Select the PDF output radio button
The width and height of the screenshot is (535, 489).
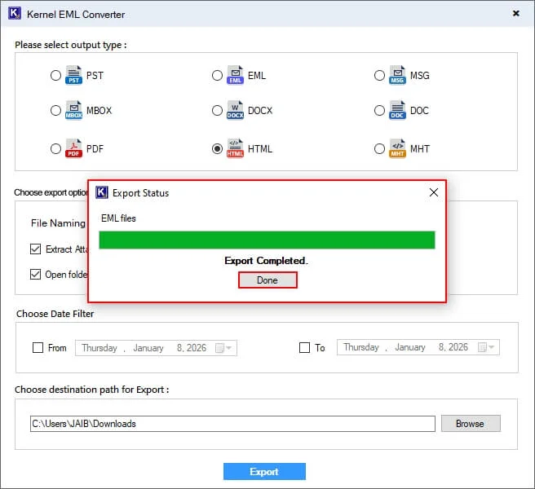[55, 148]
